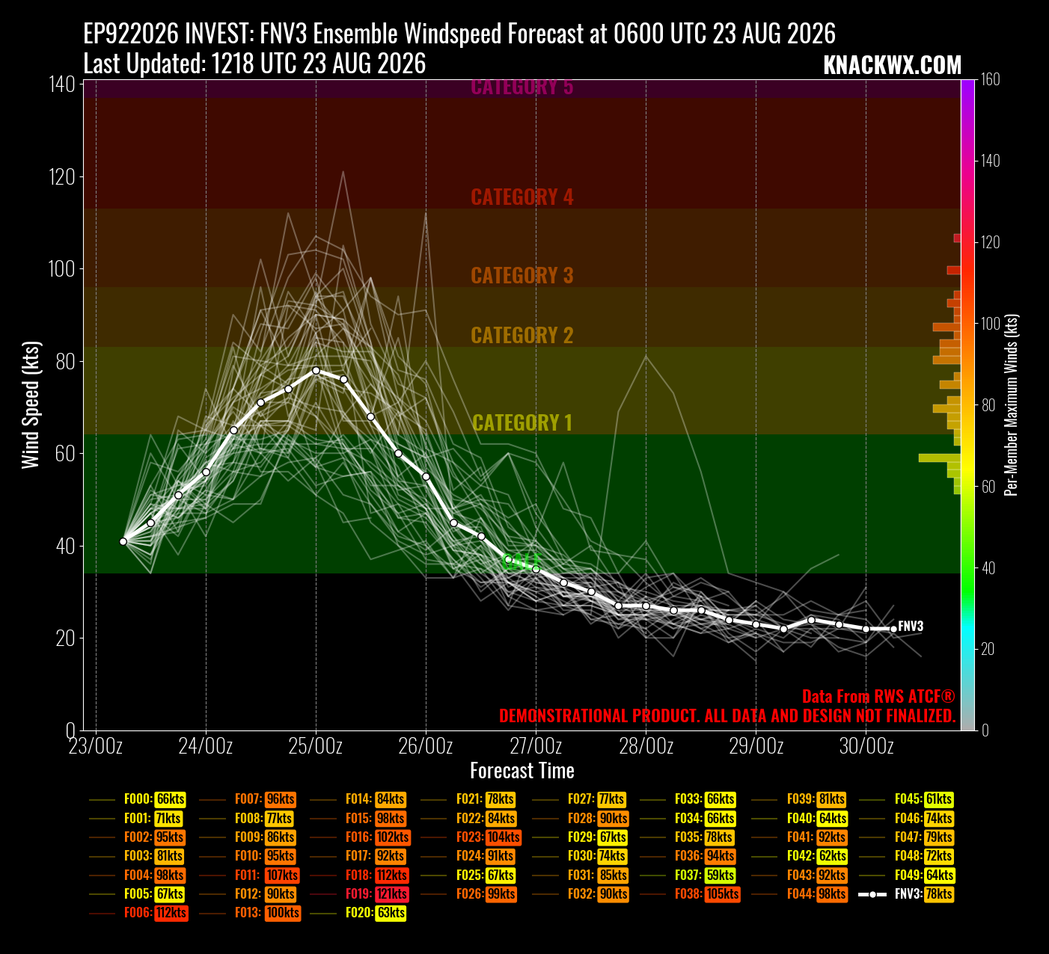The image size is (1049, 954).
Task: Click the CATEGORY 5 band label
Action: click(x=522, y=87)
